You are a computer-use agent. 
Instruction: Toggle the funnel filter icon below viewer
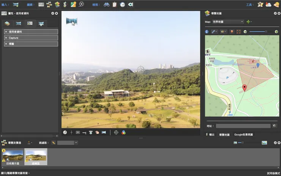[91, 132]
